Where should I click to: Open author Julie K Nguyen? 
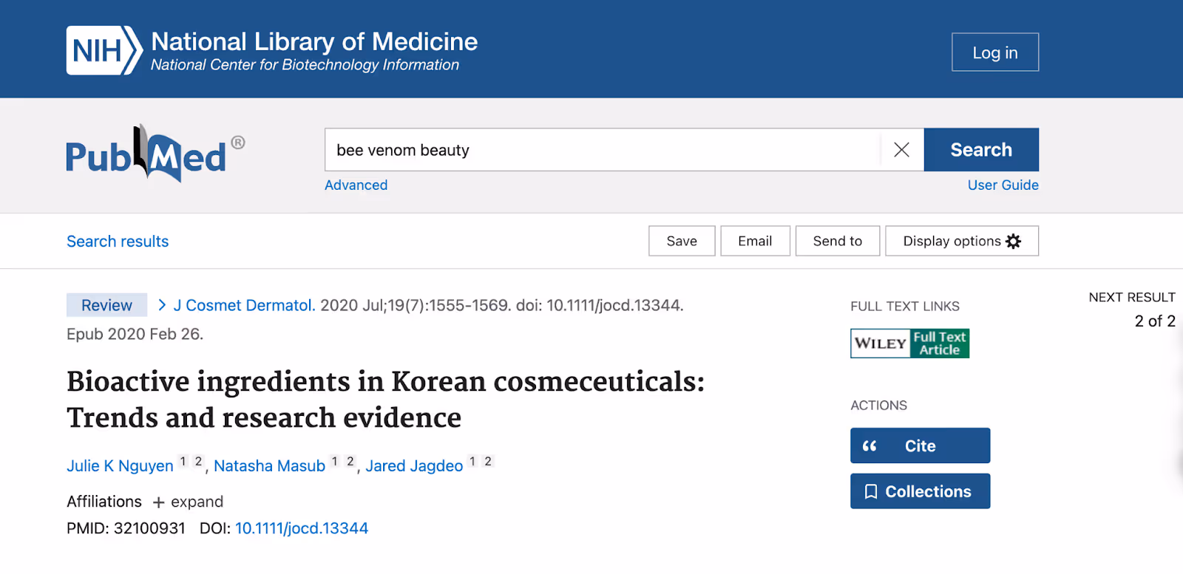click(x=120, y=466)
